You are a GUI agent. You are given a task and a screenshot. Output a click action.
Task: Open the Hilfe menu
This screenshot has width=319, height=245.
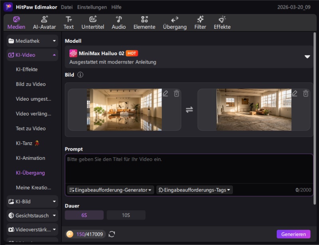(116, 7)
